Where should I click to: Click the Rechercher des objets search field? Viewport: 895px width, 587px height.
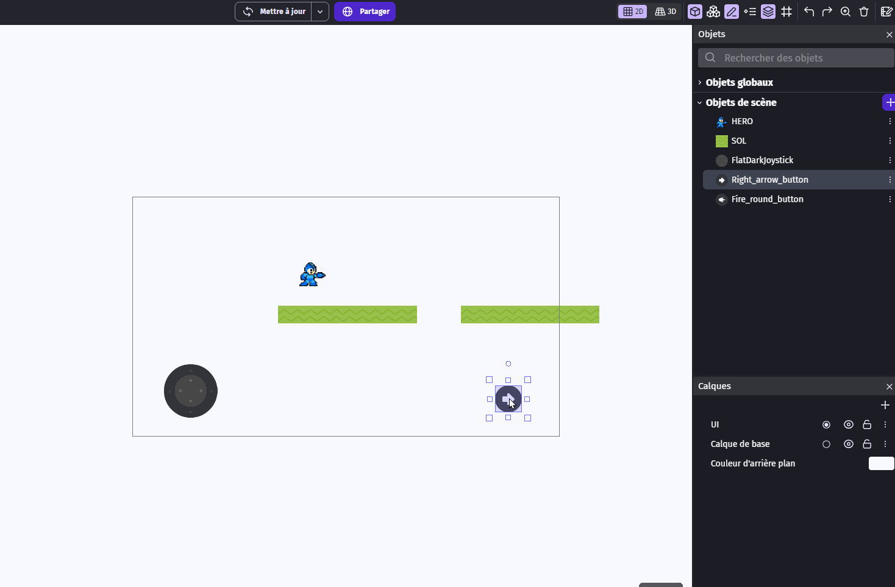pyautogui.click(x=796, y=58)
